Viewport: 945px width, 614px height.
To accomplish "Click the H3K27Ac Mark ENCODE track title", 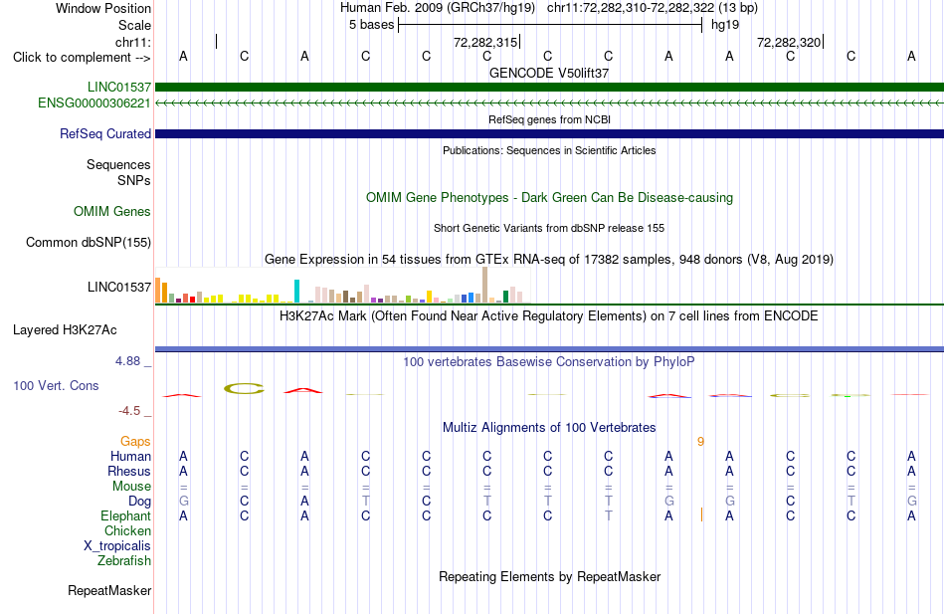I will (549, 316).
